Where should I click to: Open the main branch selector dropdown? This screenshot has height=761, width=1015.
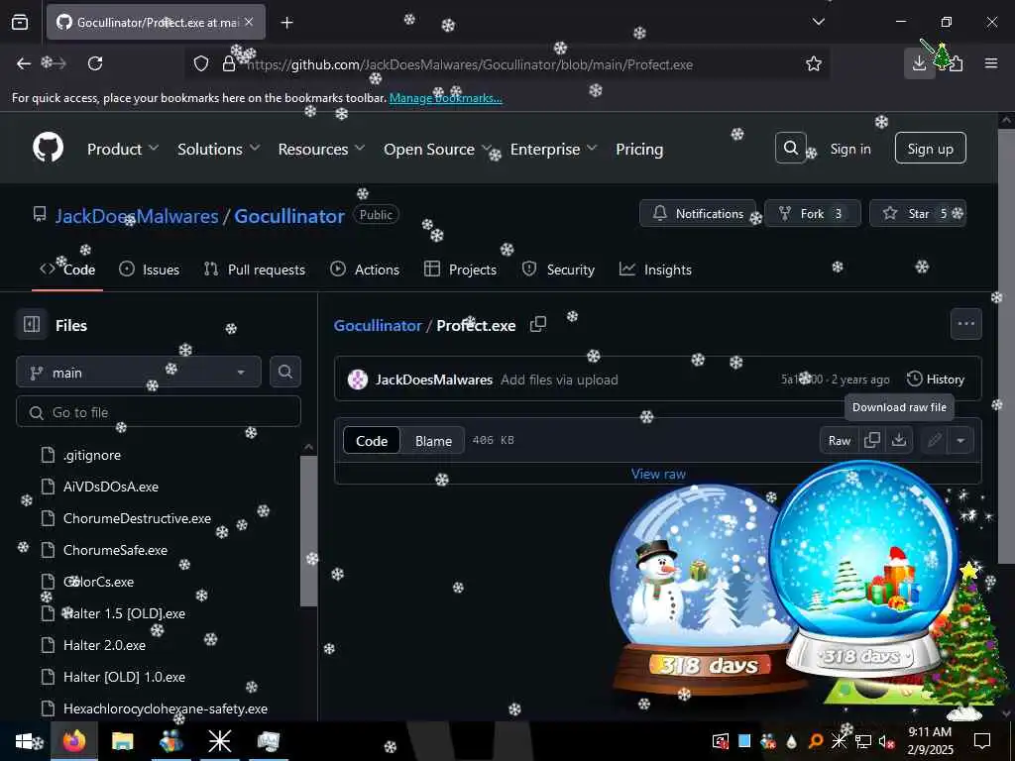click(x=139, y=373)
